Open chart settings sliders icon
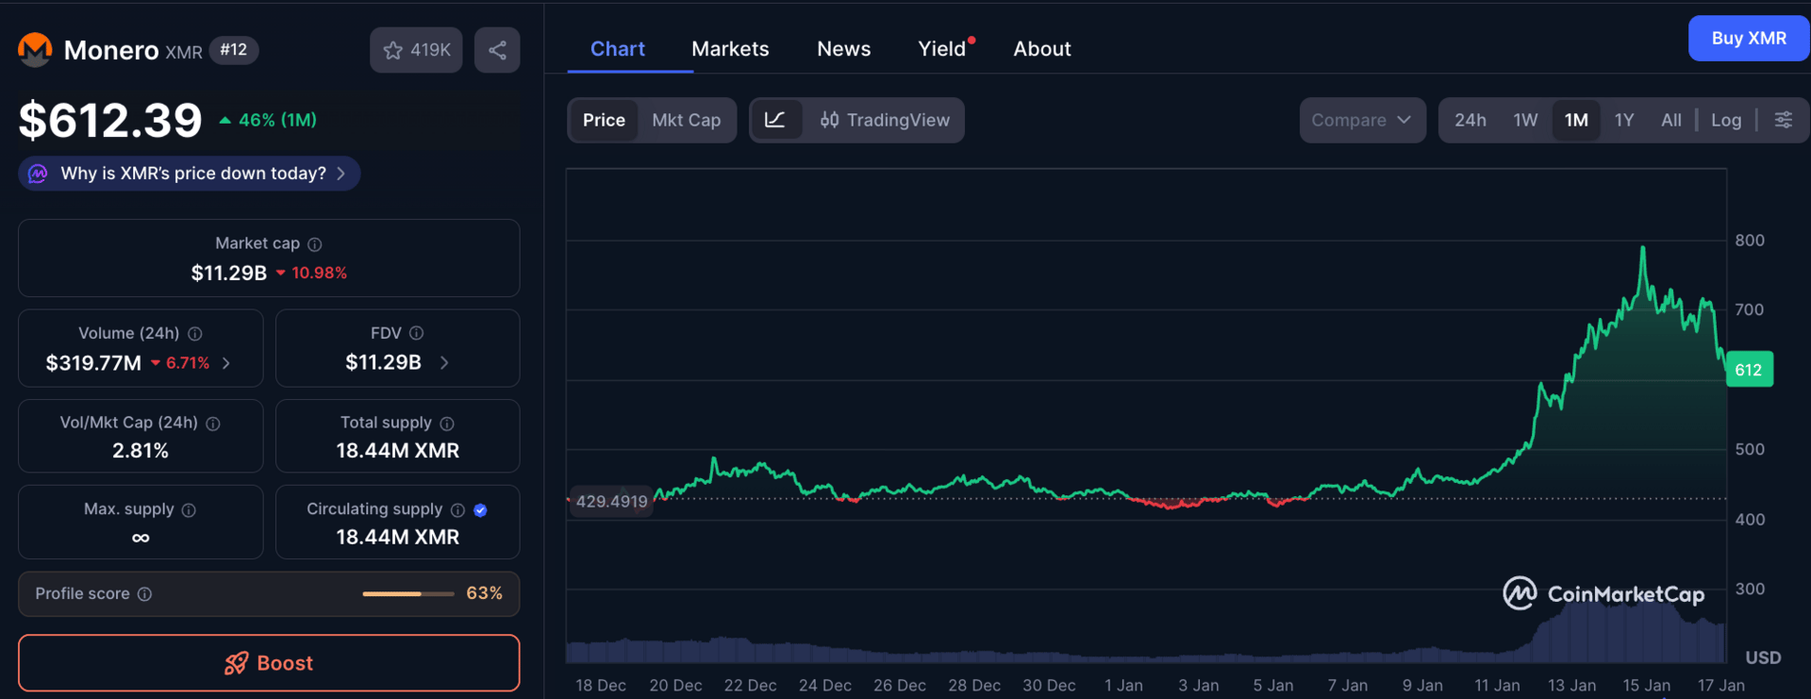The height and width of the screenshot is (699, 1811). click(1783, 120)
